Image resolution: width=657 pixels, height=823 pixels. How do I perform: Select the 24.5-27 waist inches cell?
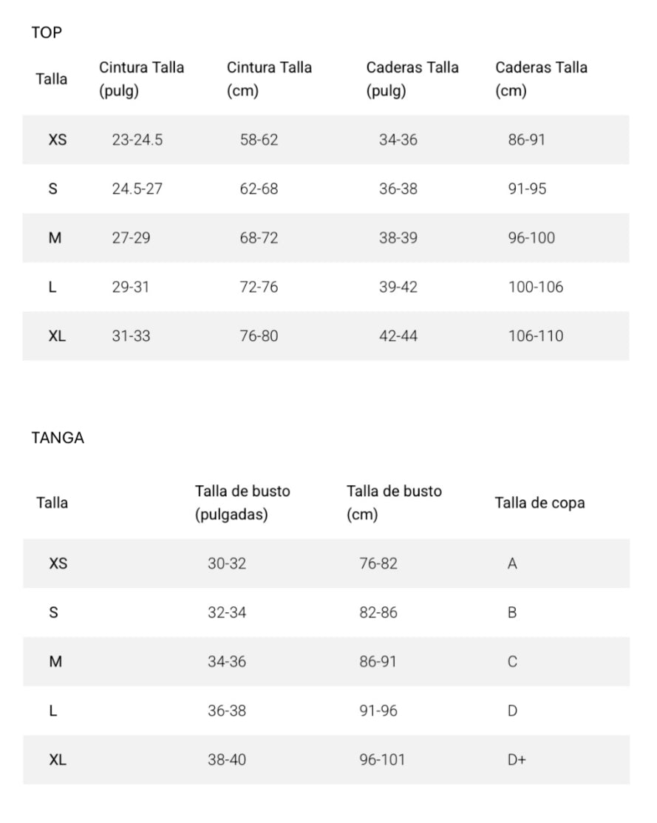point(137,189)
